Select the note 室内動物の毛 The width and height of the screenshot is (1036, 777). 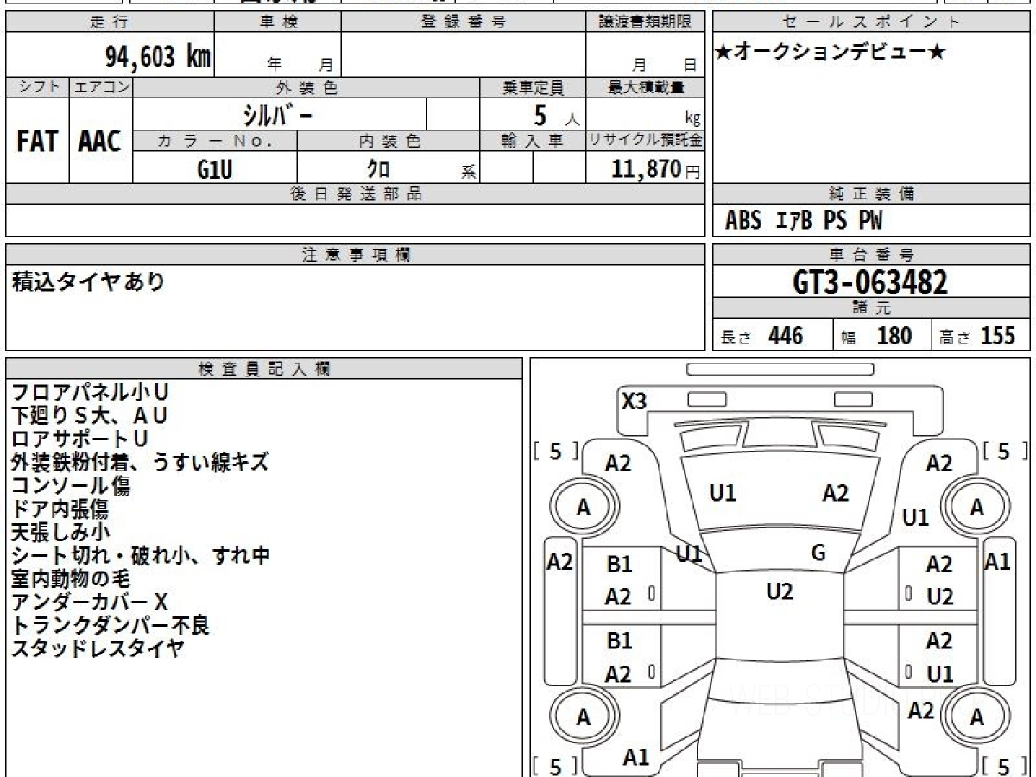click(71, 579)
